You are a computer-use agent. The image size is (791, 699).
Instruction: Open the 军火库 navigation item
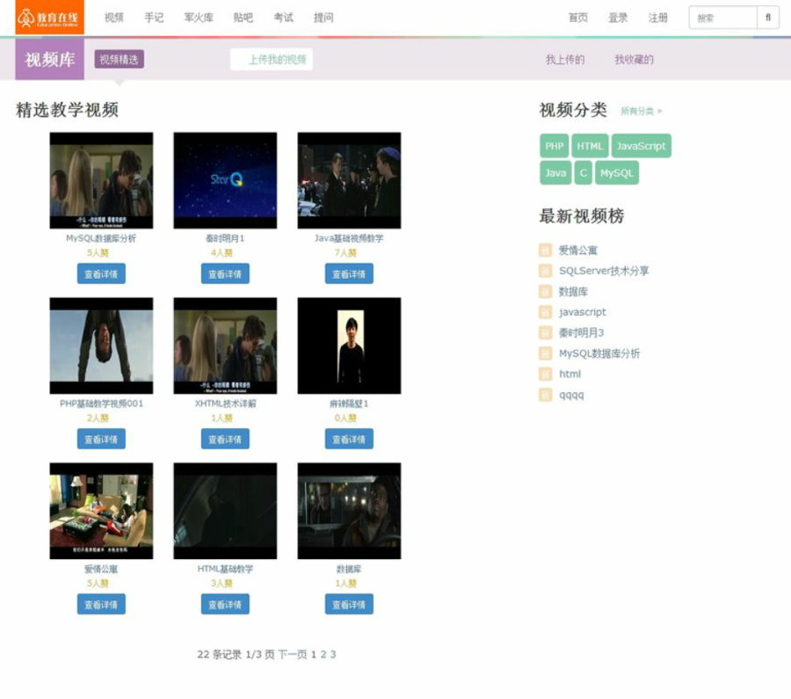199,18
